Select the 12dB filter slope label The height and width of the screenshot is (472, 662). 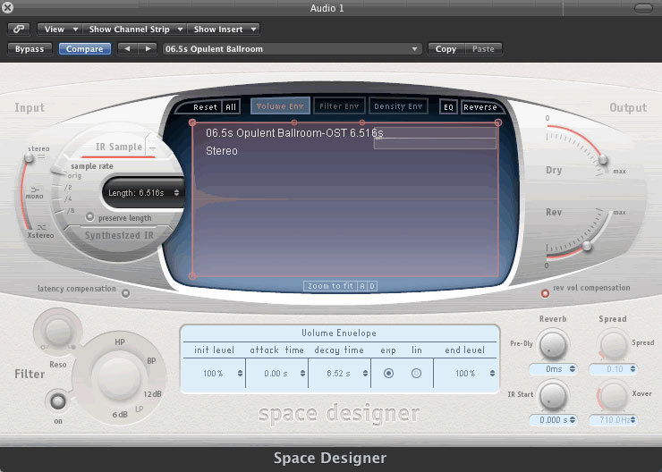[152, 394]
